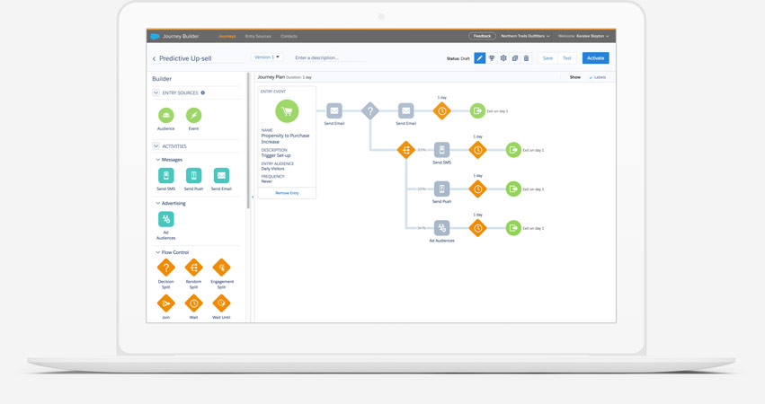The height and width of the screenshot is (404, 765).
Task: Toggle the Labels checkbox
Action: pyautogui.click(x=597, y=77)
